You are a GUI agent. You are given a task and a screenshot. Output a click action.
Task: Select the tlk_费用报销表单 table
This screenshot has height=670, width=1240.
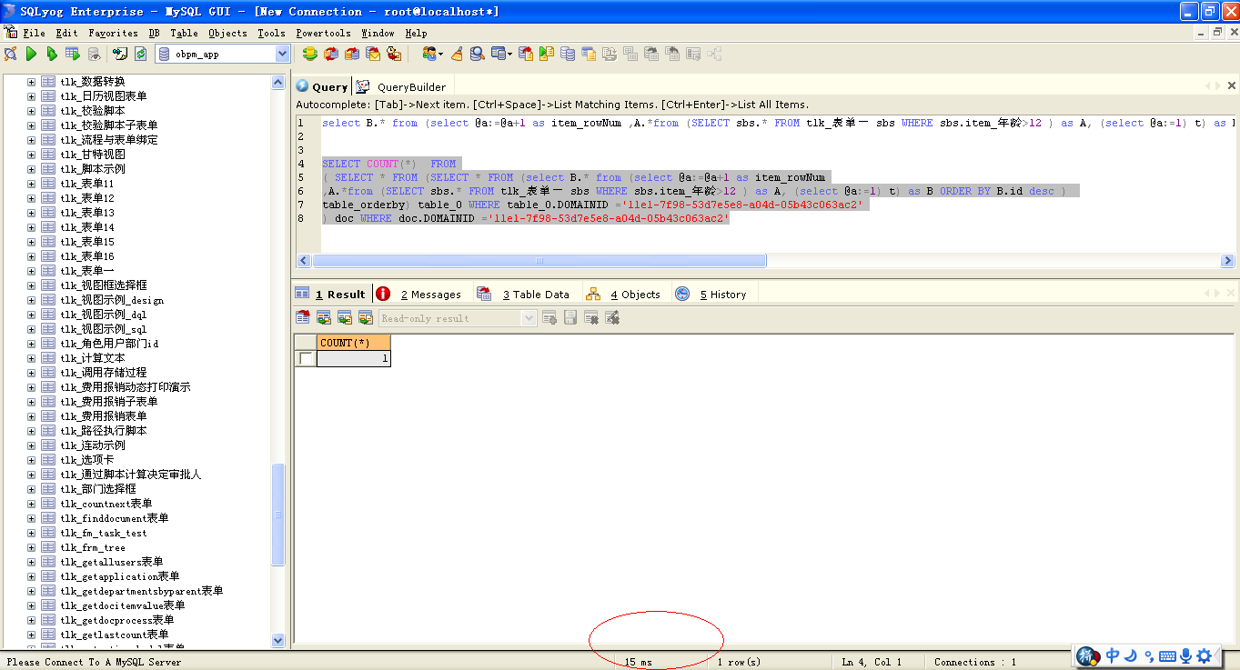(104, 415)
